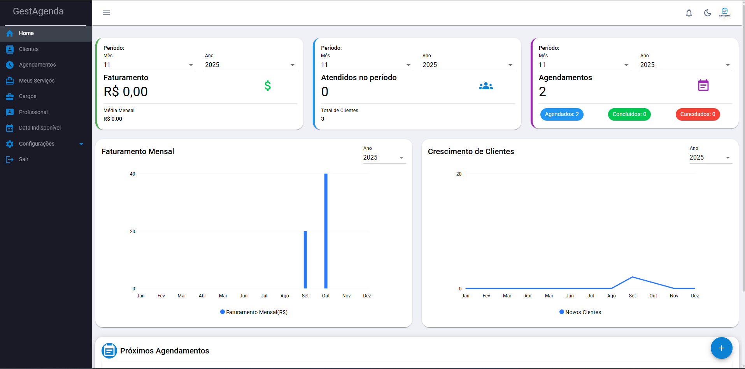Open the hamburger menu icon

pos(106,13)
